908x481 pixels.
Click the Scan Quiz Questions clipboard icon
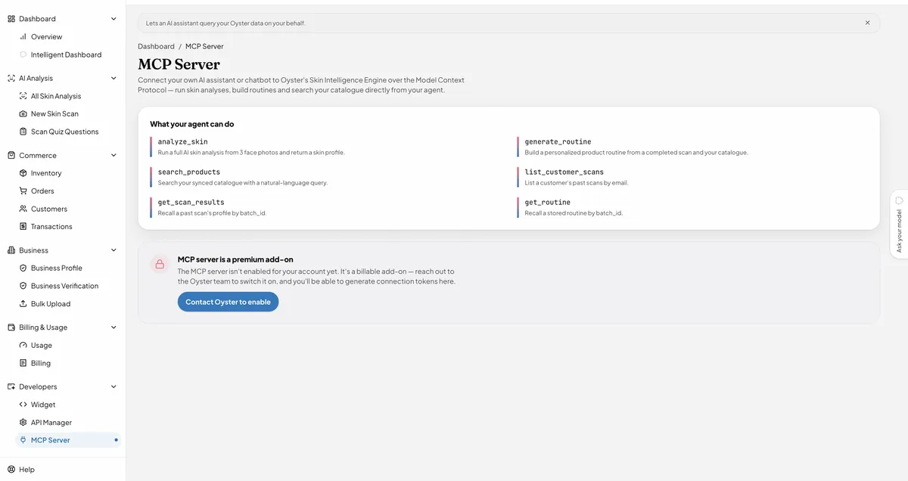[23, 132]
